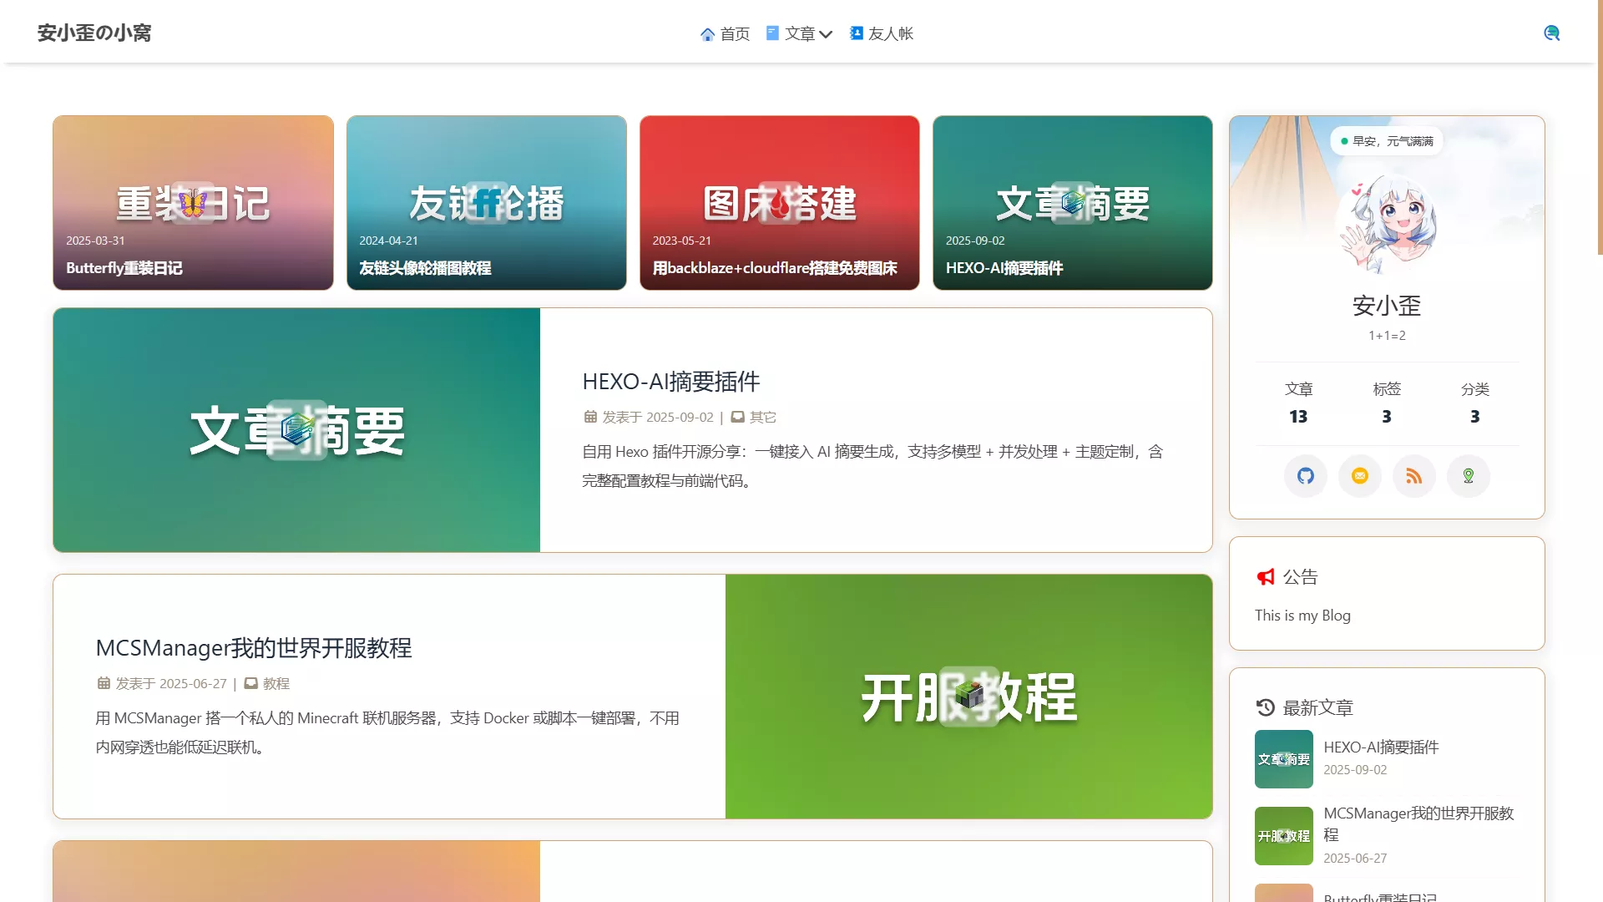1603x902 pixels.
Task: View 分类 count 3 in profile
Action: (1475, 403)
